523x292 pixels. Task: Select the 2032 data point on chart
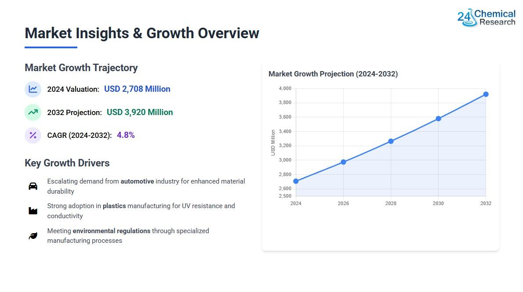point(486,94)
